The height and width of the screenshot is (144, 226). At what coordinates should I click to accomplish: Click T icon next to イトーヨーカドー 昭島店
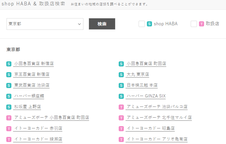(121, 129)
